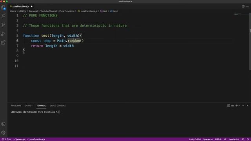251x141 pixels.
Task: Change indentation via Spaces: 4
Action: [x=208, y=139]
